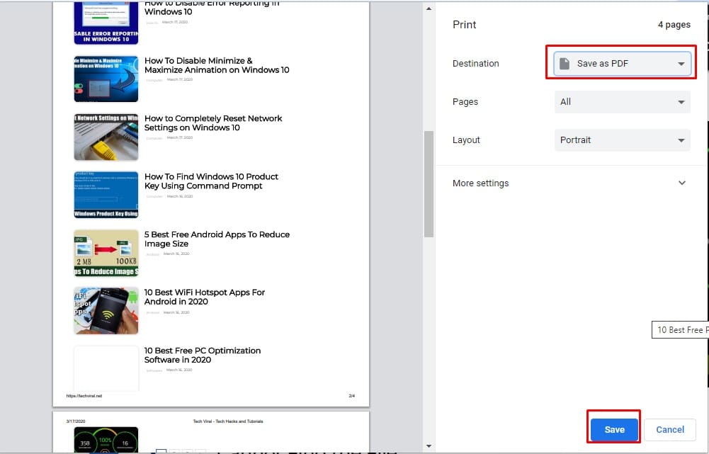Viewport: 709px width, 454px height.
Task: Click the '4 pages' count text
Action: coord(674,24)
